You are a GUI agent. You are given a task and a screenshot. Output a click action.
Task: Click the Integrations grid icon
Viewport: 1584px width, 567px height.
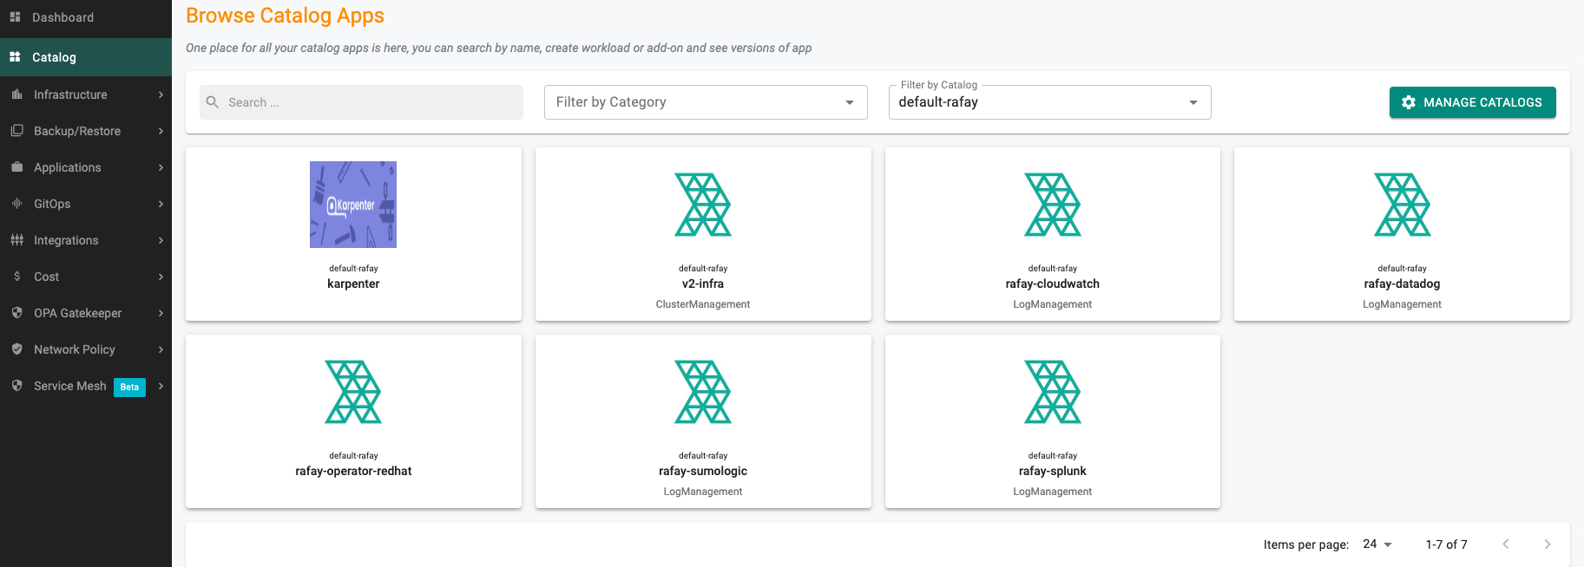(16, 240)
